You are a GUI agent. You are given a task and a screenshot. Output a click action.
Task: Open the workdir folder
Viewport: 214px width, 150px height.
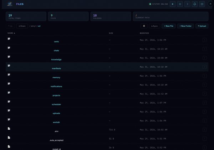tap(56, 122)
